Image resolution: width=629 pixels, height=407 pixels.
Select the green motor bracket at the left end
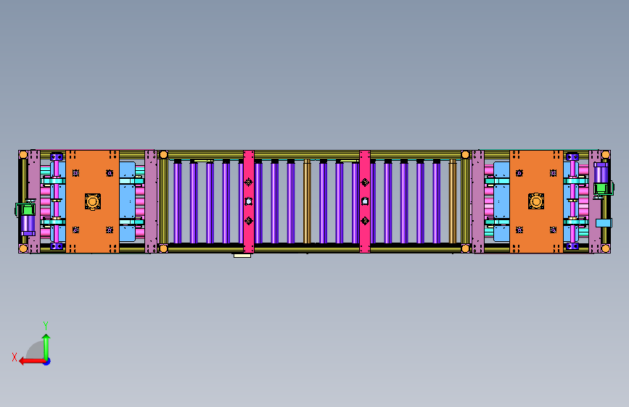pos(25,209)
